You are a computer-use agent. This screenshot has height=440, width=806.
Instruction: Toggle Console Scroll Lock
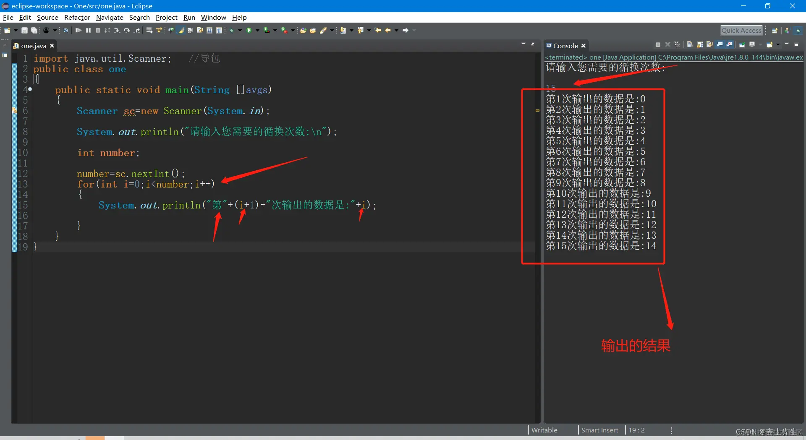[x=700, y=44]
